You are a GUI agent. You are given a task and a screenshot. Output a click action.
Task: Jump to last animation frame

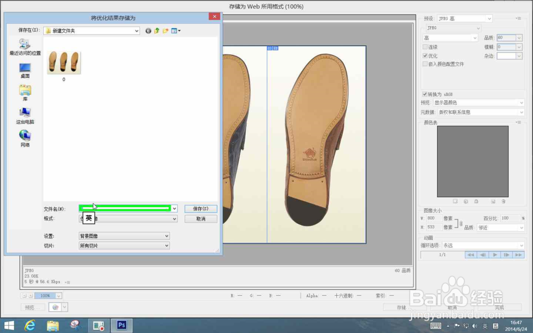[x=519, y=255]
